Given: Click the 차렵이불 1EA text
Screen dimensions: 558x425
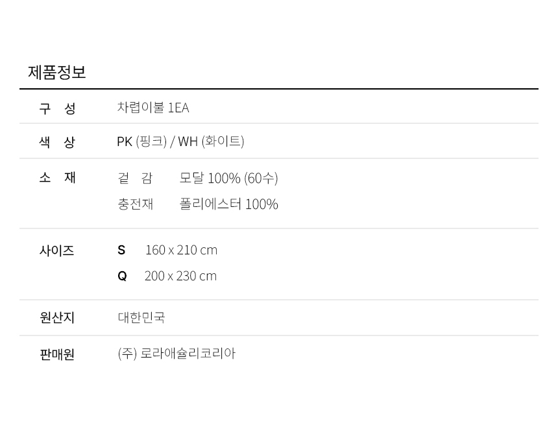Looking at the screenshot, I should tap(153, 108).
